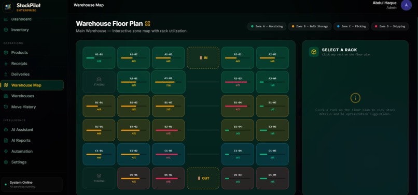Image resolution: width=418 pixels, height=195 pixels.
Task: Click the Automation lightning icon
Action: click(6, 152)
